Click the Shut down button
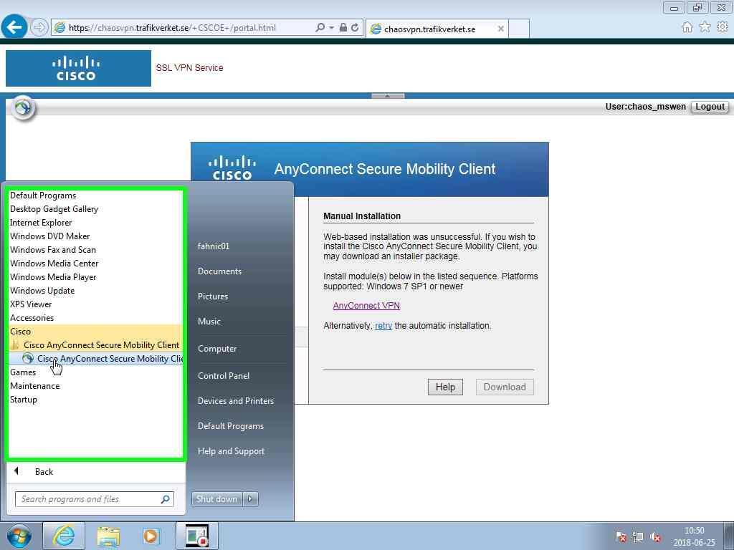The image size is (734, 550). coord(216,499)
